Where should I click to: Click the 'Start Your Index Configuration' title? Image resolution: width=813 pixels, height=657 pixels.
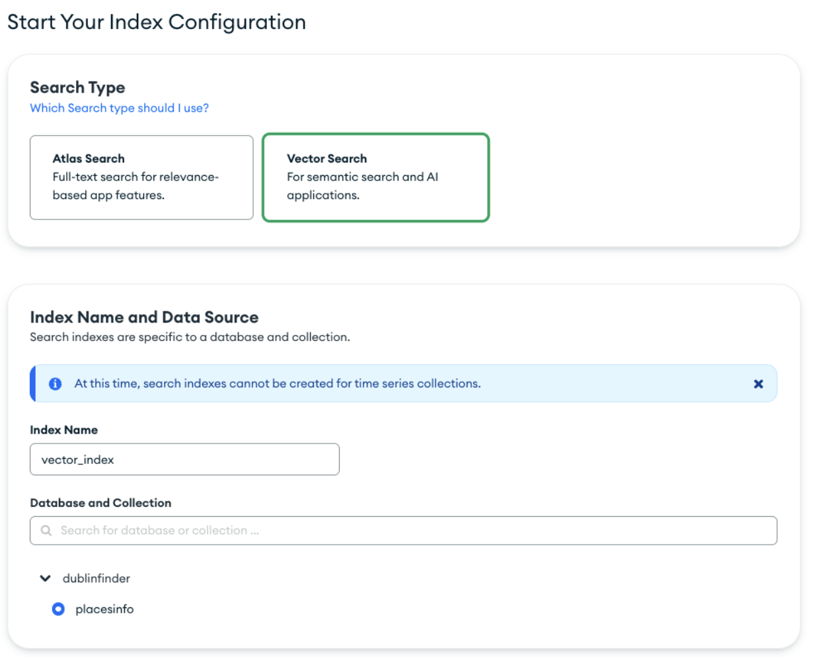pos(157,22)
